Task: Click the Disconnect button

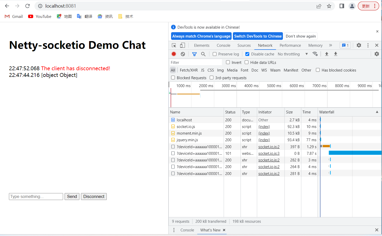Action: 94,196
